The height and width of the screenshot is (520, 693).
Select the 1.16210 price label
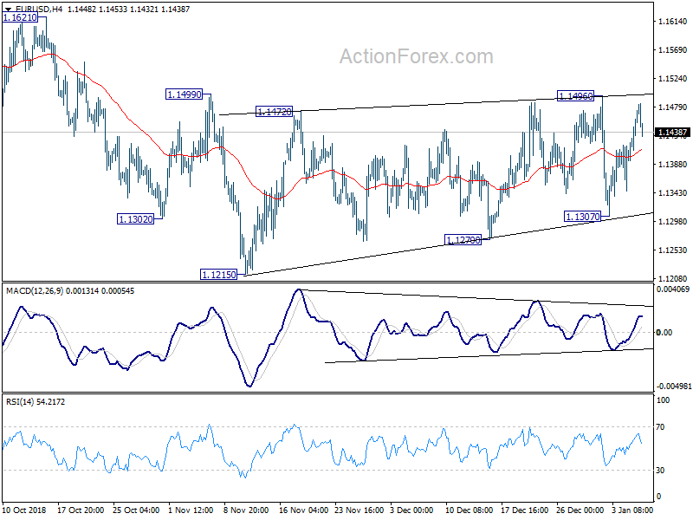click(20, 17)
